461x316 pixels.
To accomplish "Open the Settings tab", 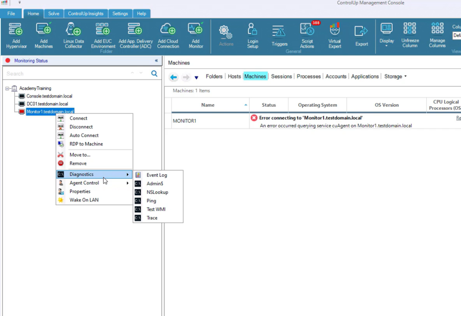I will pyautogui.click(x=120, y=14).
